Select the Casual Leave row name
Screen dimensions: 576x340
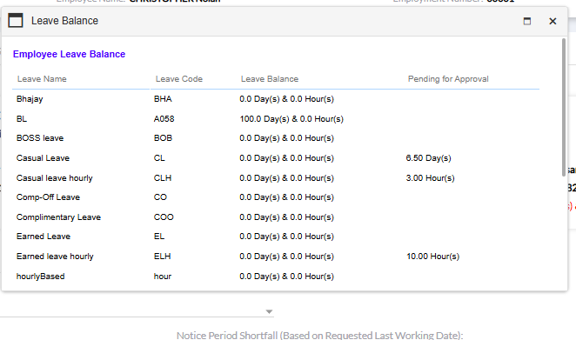[43, 158]
